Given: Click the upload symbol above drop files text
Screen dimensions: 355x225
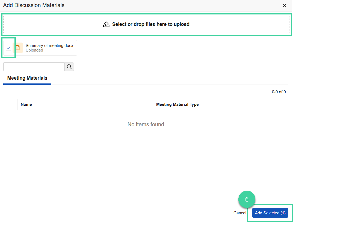Looking at the screenshot, I should (106, 24).
